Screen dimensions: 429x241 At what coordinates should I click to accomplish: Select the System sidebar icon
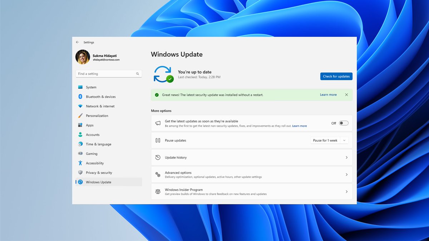coord(80,87)
